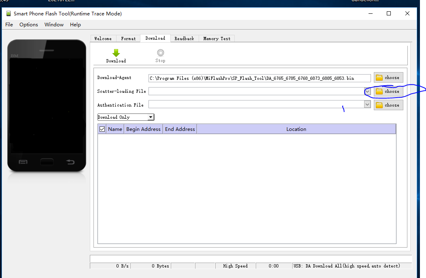Click the Name column header

pos(115,129)
